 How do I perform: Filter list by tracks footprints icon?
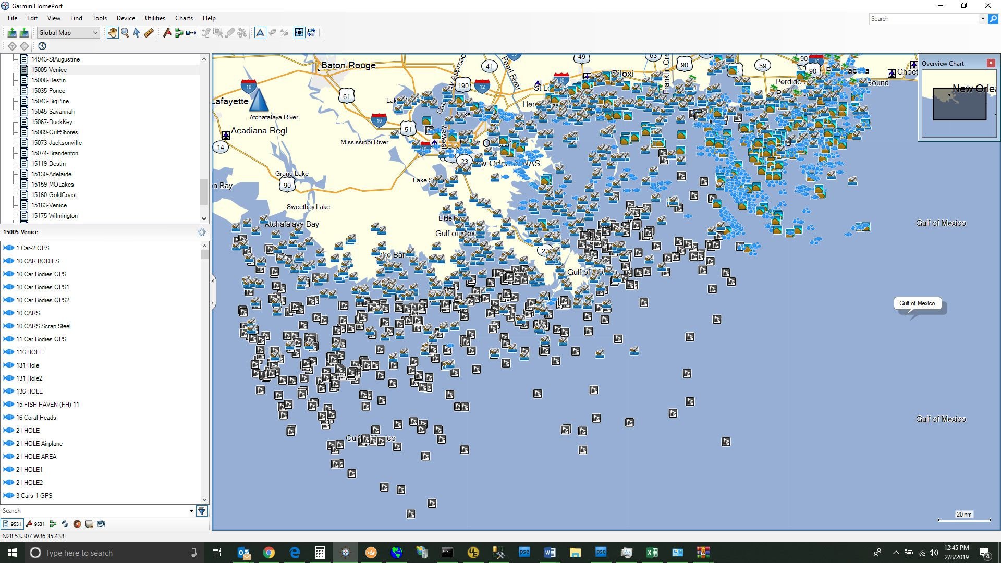[65, 524]
